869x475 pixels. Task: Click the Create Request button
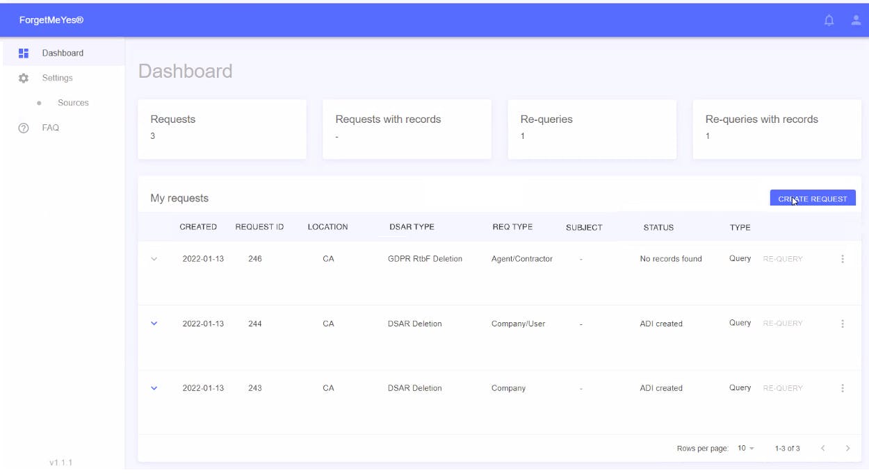pos(813,199)
